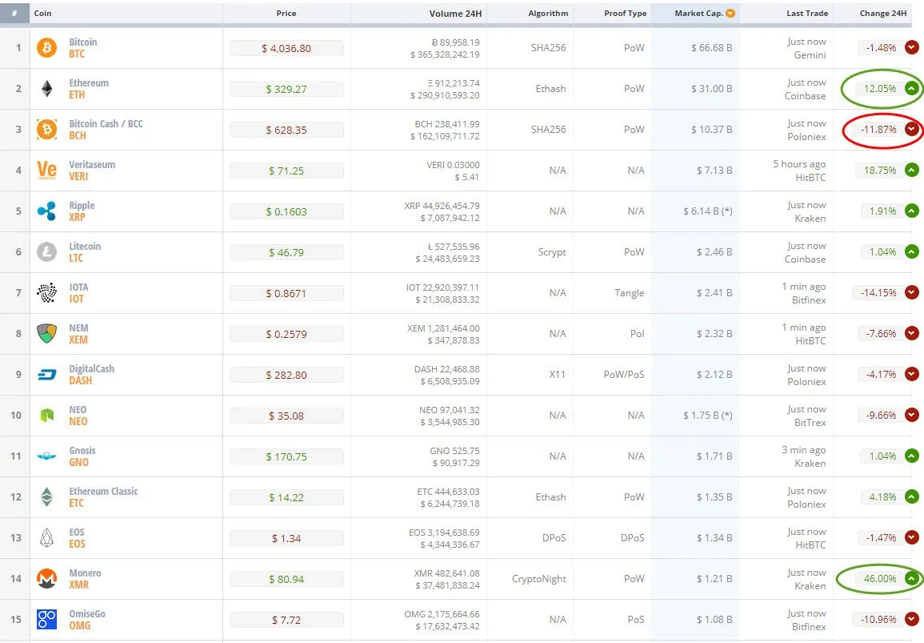The height and width of the screenshot is (643, 924).
Task: Click the Bitcoin coin logo
Action: coord(46,48)
